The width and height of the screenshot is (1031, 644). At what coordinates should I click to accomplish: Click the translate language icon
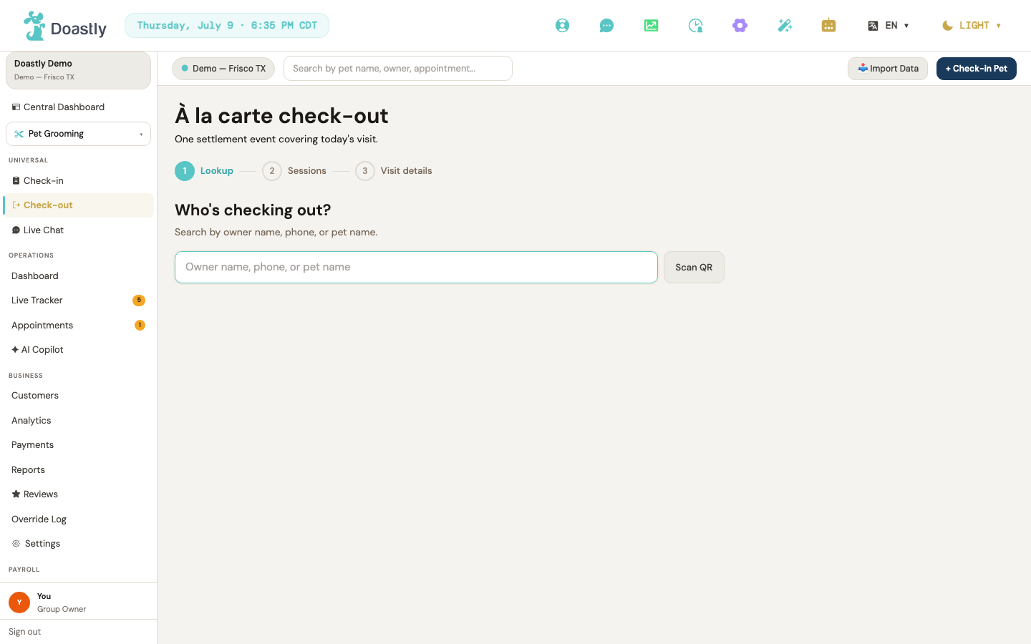pyautogui.click(x=873, y=26)
